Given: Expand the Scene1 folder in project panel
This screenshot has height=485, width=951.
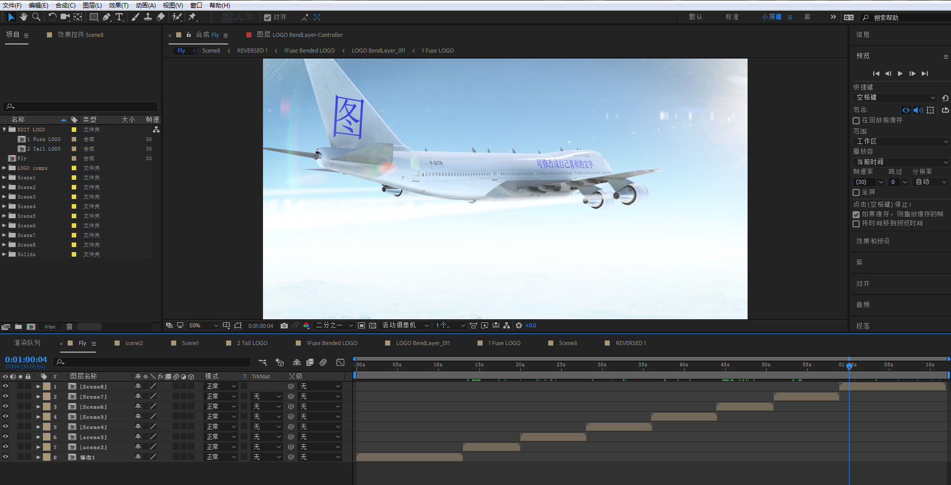Looking at the screenshot, I should [5, 178].
